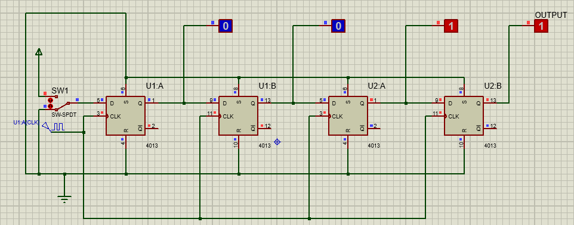Select the U1:B flip-flop body

point(238,116)
